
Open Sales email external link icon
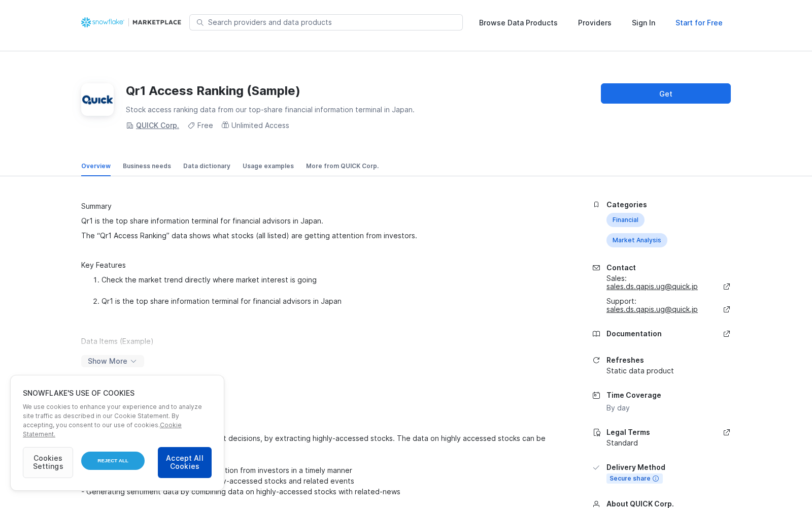[727, 287]
